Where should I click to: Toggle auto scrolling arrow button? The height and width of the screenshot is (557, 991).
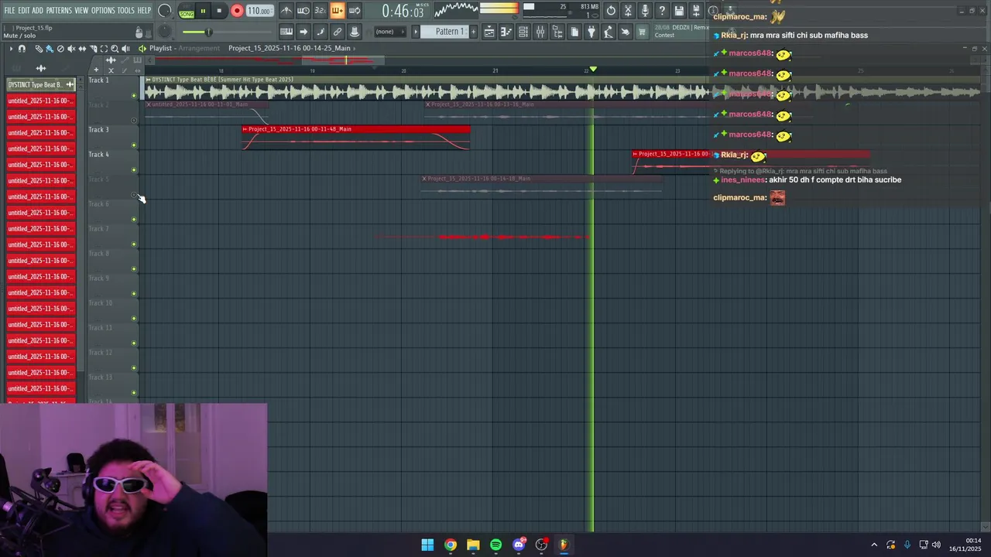point(303,32)
